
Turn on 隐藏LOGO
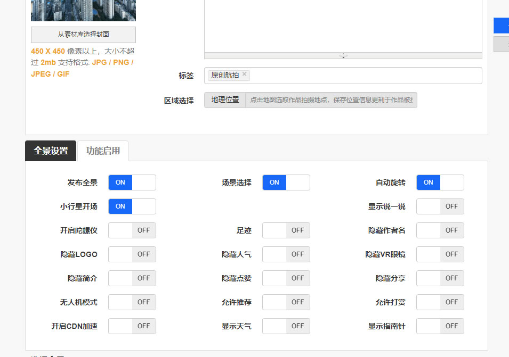132,254
